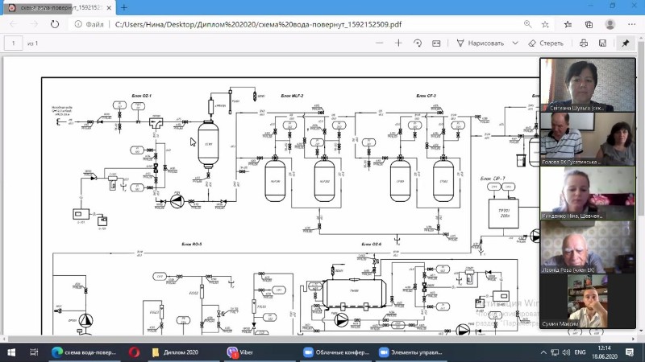The image size is (645, 362).
Task: Zoom in with the plus toolbar icon
Action: [398, 43]
